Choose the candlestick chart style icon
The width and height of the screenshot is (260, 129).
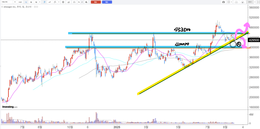point(44,2)
